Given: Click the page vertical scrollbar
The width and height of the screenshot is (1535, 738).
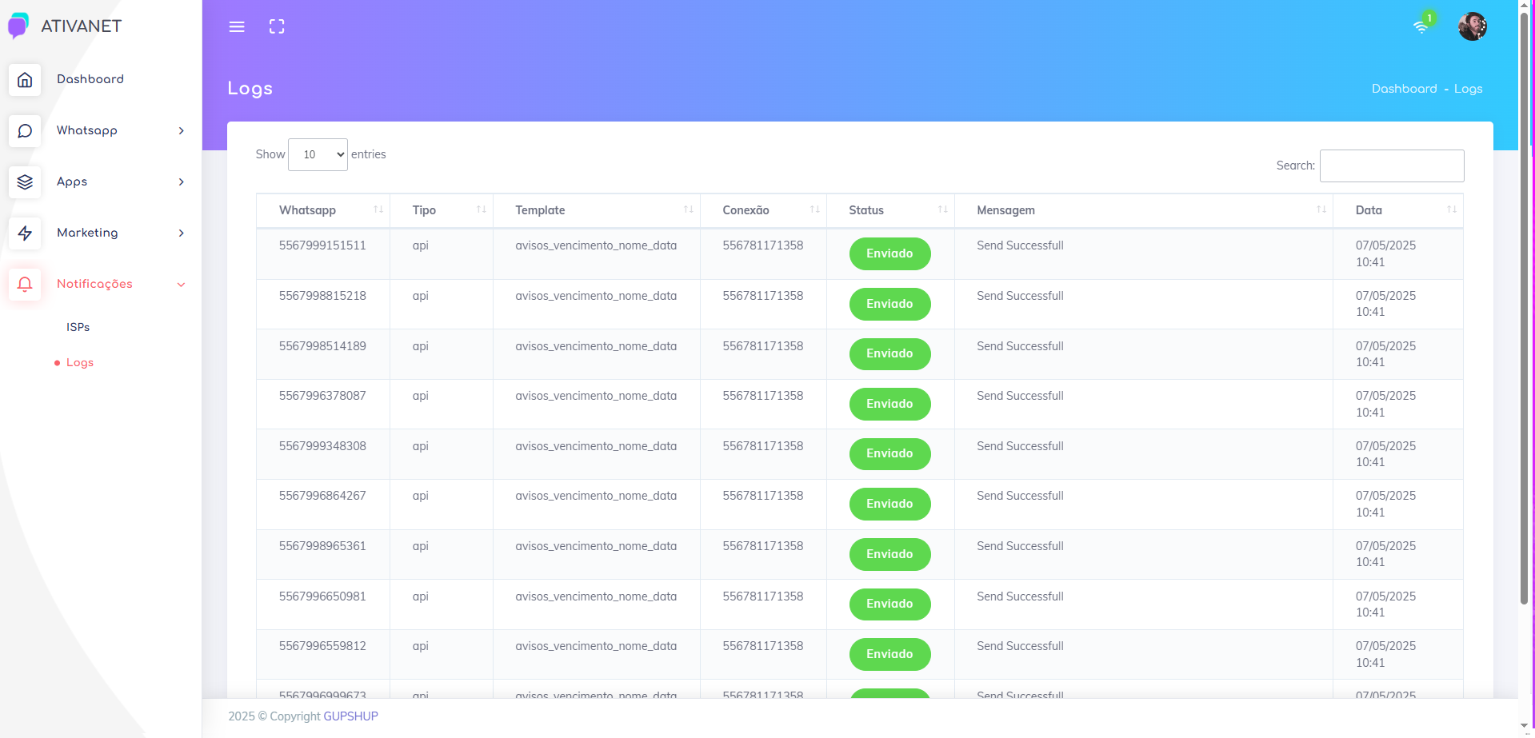Looking at the screenshot, I should 1524,308.
